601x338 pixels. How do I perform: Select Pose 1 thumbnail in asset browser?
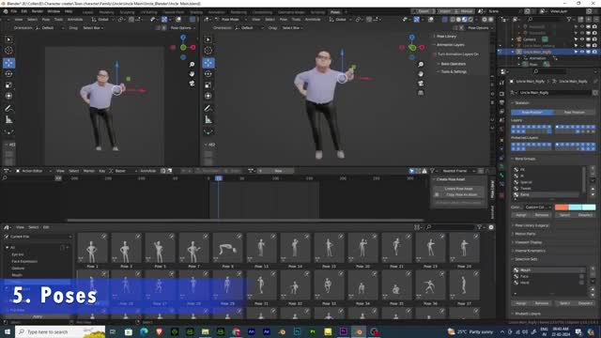point(92,249)
